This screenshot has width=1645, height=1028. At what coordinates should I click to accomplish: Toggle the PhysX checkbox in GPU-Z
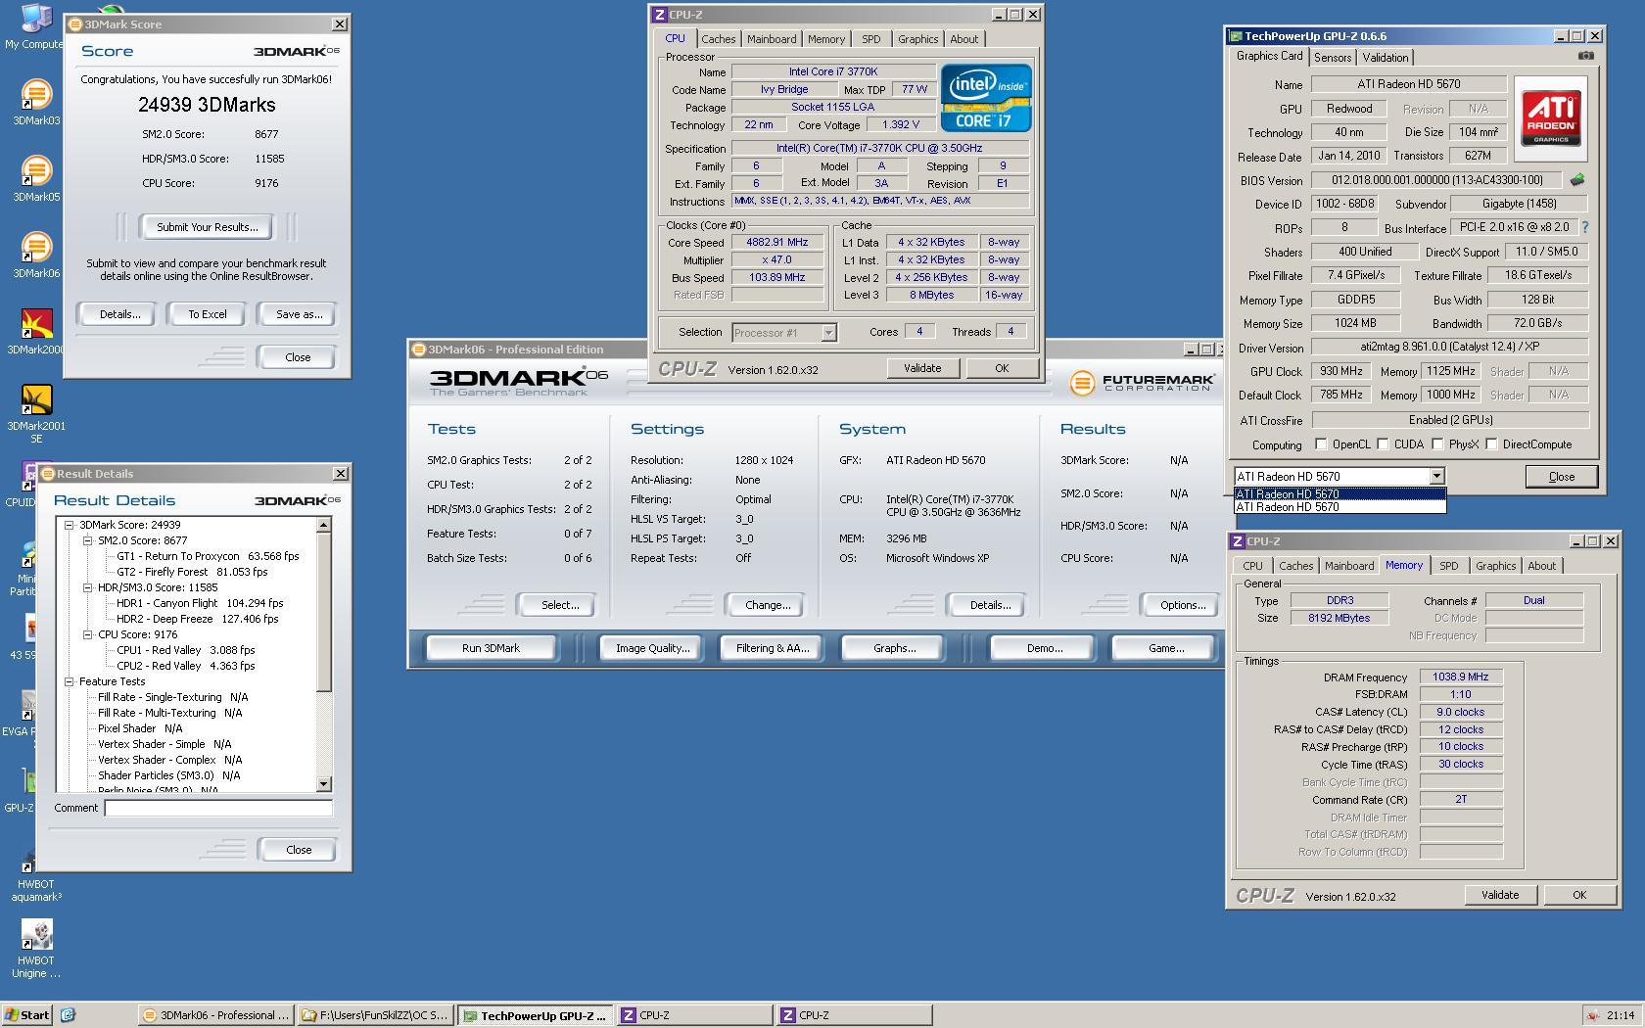[1436, 444]
